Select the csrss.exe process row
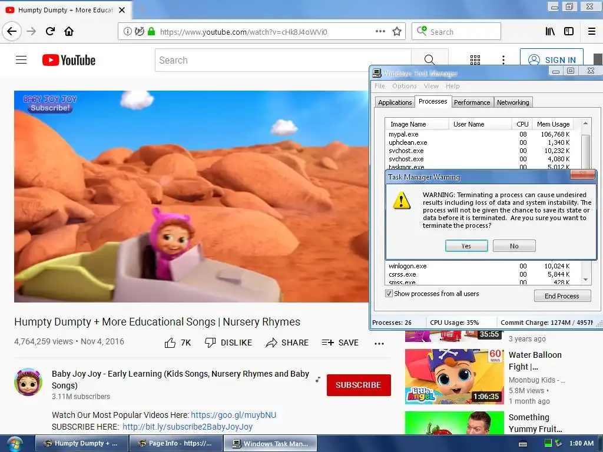This screenshot has height=452, width=603. pos(479,274)
